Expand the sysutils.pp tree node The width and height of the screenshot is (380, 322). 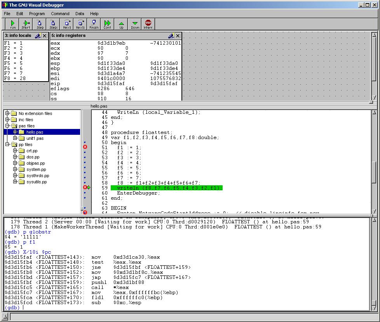tap(15, 182)
